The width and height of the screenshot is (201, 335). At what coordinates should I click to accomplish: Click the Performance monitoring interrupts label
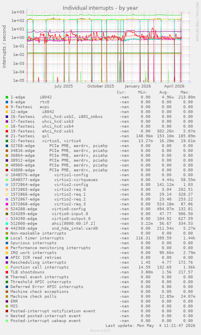click(51, 248)
